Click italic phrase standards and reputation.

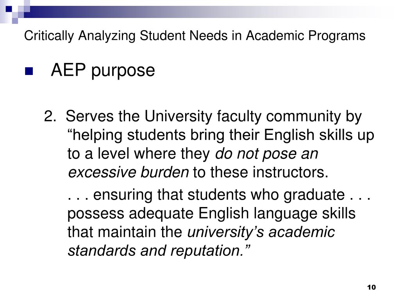pyautogui.click(x=159, y=251)
